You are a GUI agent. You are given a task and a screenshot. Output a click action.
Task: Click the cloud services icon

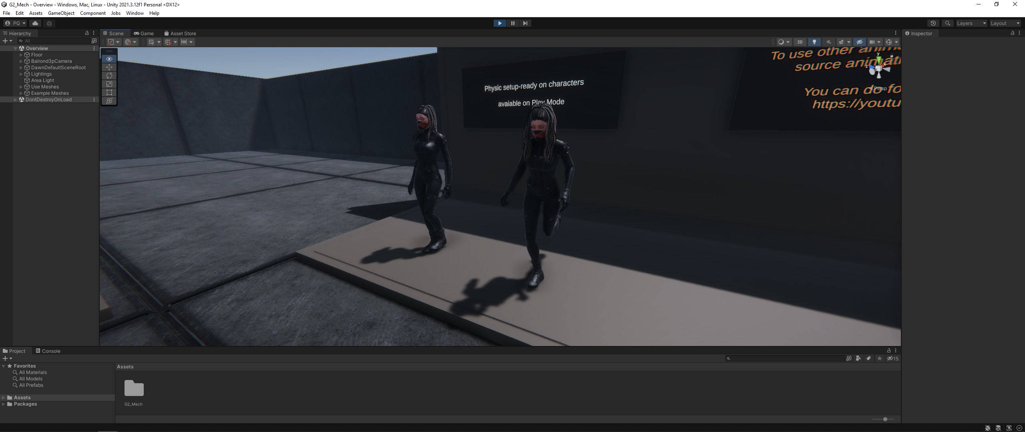point(35,23)
